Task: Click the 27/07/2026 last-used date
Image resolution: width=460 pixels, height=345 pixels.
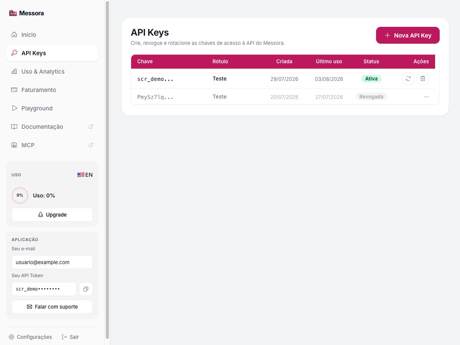Action: pos(329,97)
